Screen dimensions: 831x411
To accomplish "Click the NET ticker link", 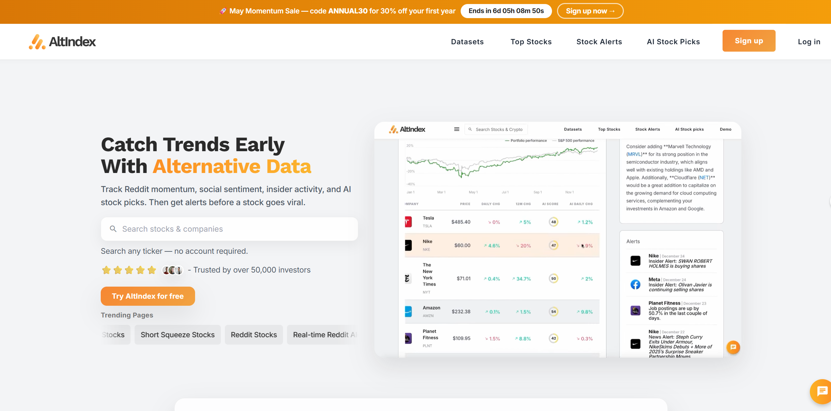I will pyautogui.click(x=704, y=178).
